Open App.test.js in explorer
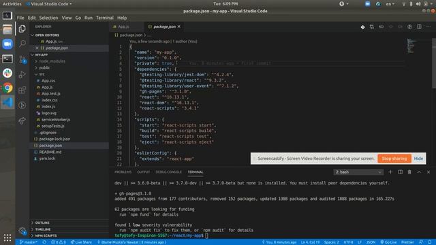436x245 pixels. pyautogui.click(x=51, y=94)
